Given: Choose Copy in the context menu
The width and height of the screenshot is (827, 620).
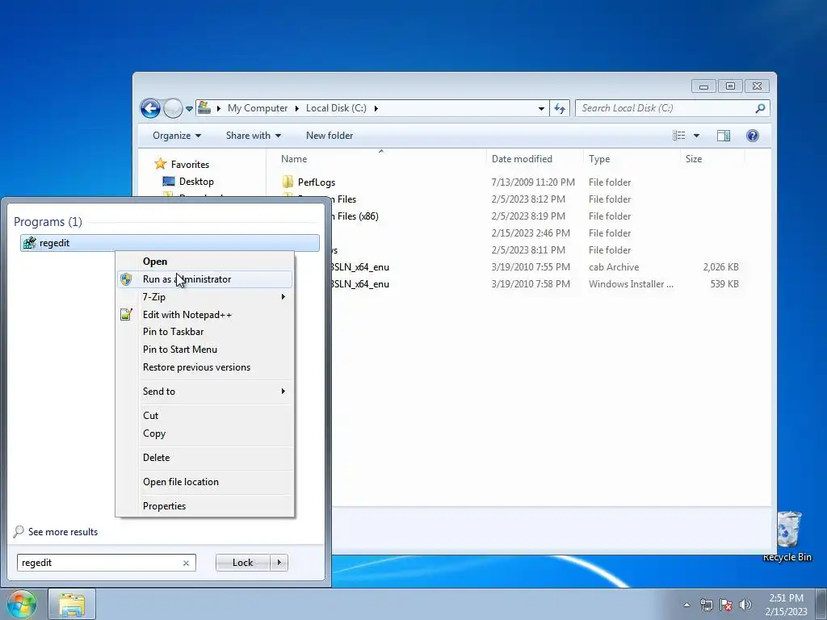Looking at the screenshot, I should click(204, 434).
